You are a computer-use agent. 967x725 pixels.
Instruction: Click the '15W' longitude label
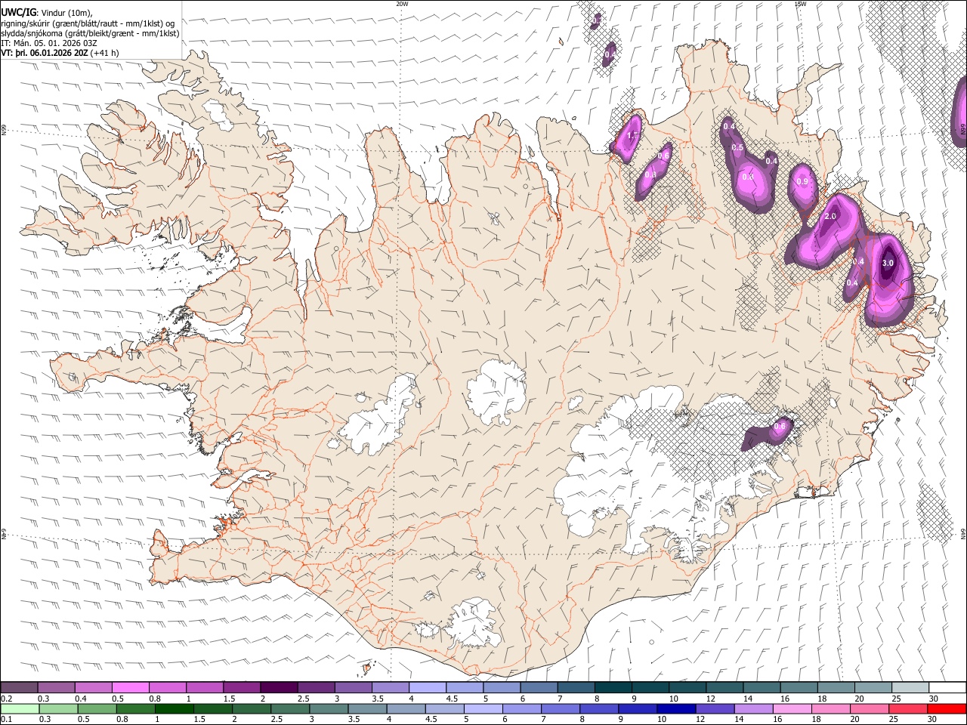(800, 4)
